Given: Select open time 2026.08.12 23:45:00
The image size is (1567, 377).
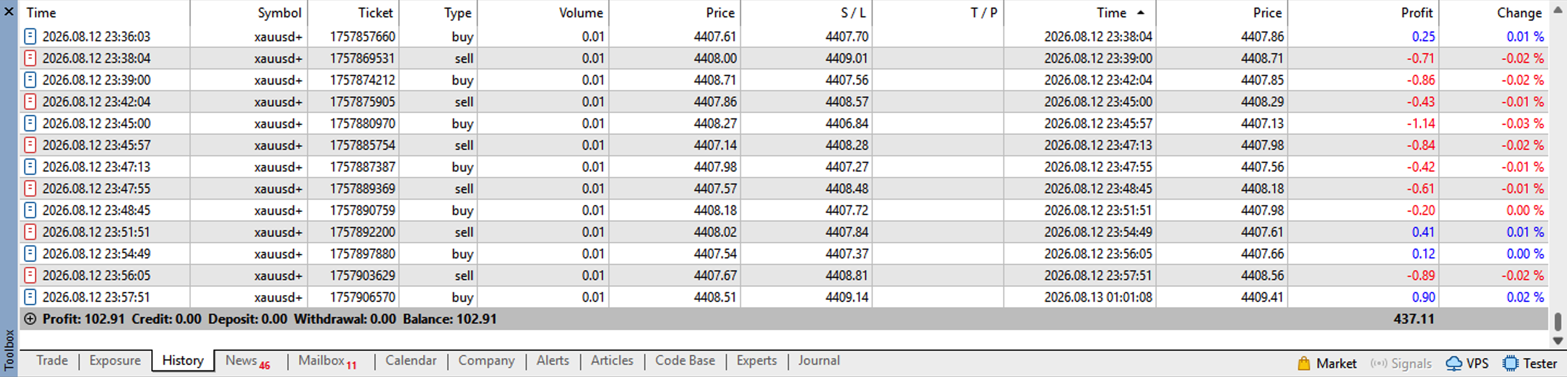Looking at the screenshot, I should (x=96, y=124).
